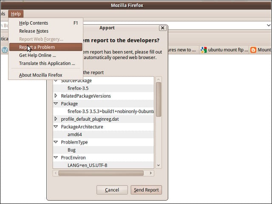
Task: Select the Bug value row
Action: click(103, 150)
